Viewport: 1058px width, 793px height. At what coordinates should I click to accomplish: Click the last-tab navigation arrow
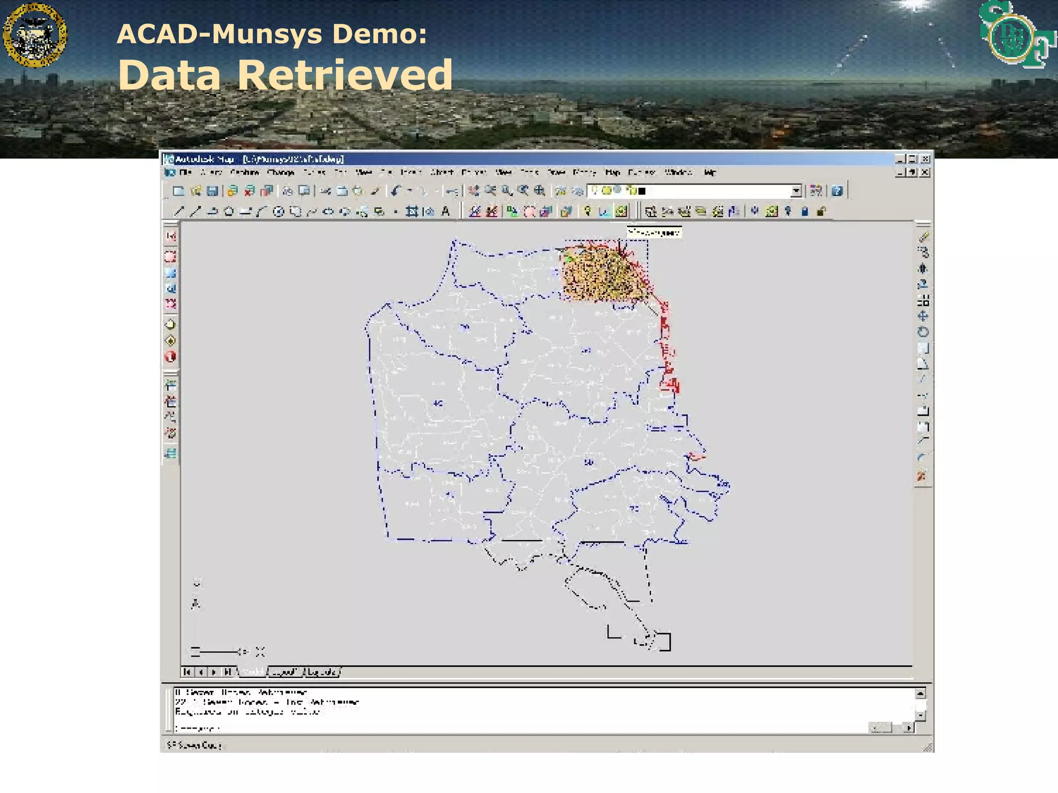point(227,672)
